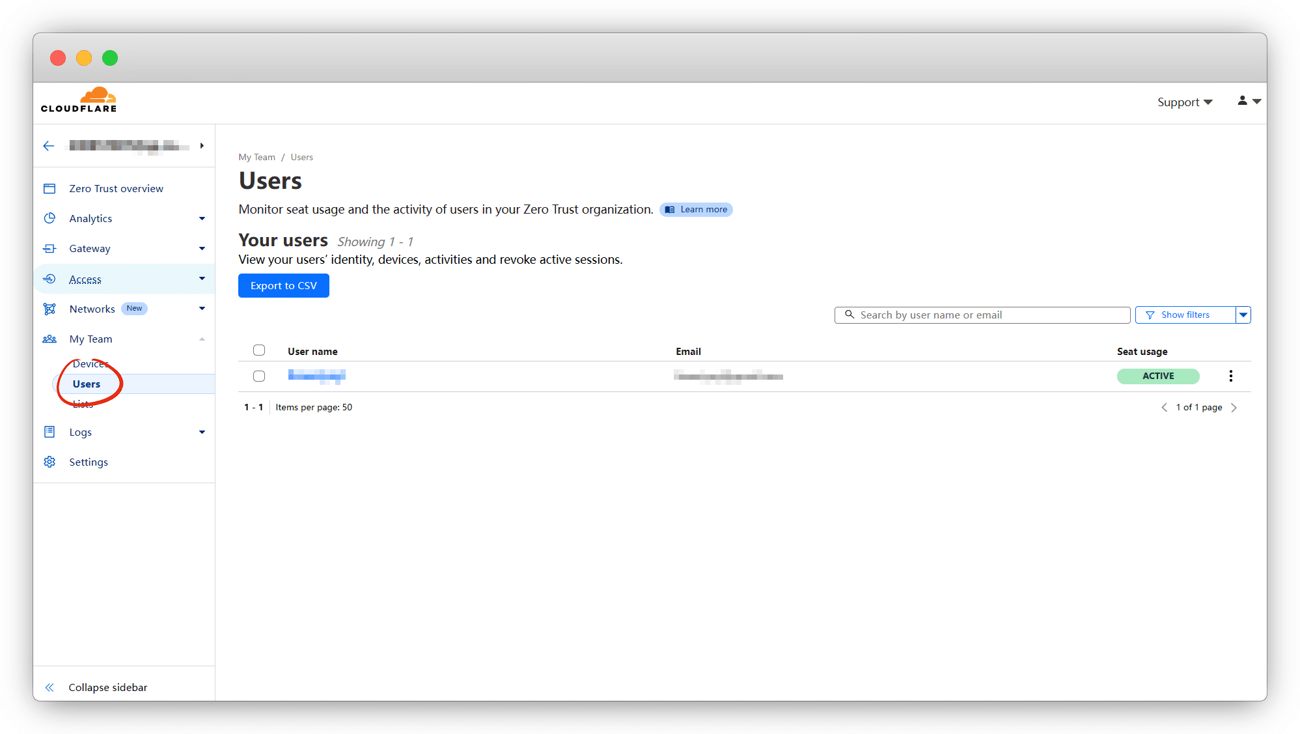Tick the checkbox for the user row
This screenshot has width=1300, height=734.
point(259,376)
